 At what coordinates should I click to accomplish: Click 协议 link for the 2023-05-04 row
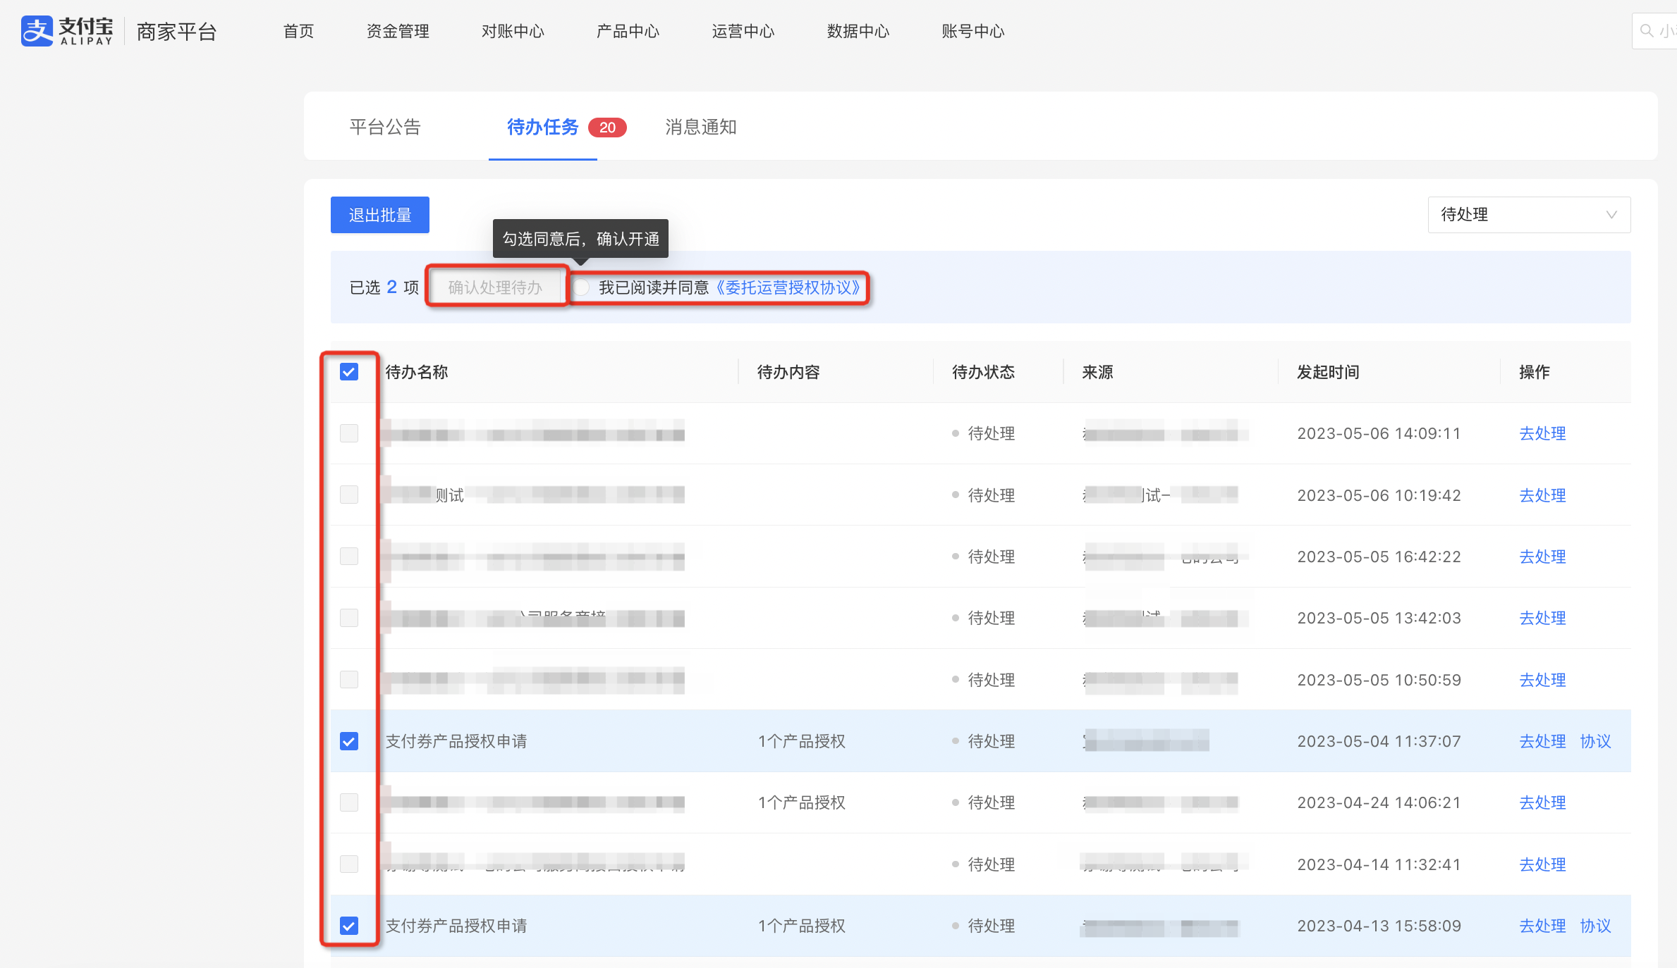(x=1595, y=741)
